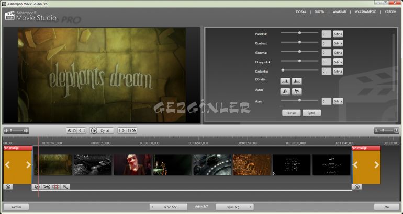The image size is (403, 214).
Task: Remove the video clip with its X icon
Action: 37,187
